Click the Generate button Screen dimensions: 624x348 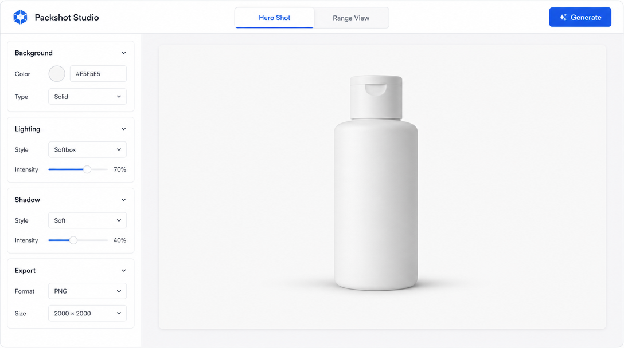580,18
